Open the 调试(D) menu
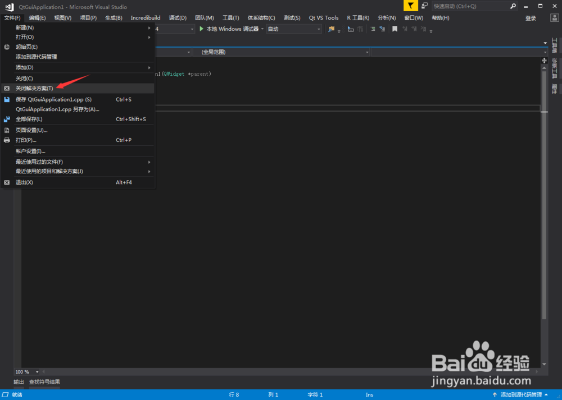 coord(178,18)
